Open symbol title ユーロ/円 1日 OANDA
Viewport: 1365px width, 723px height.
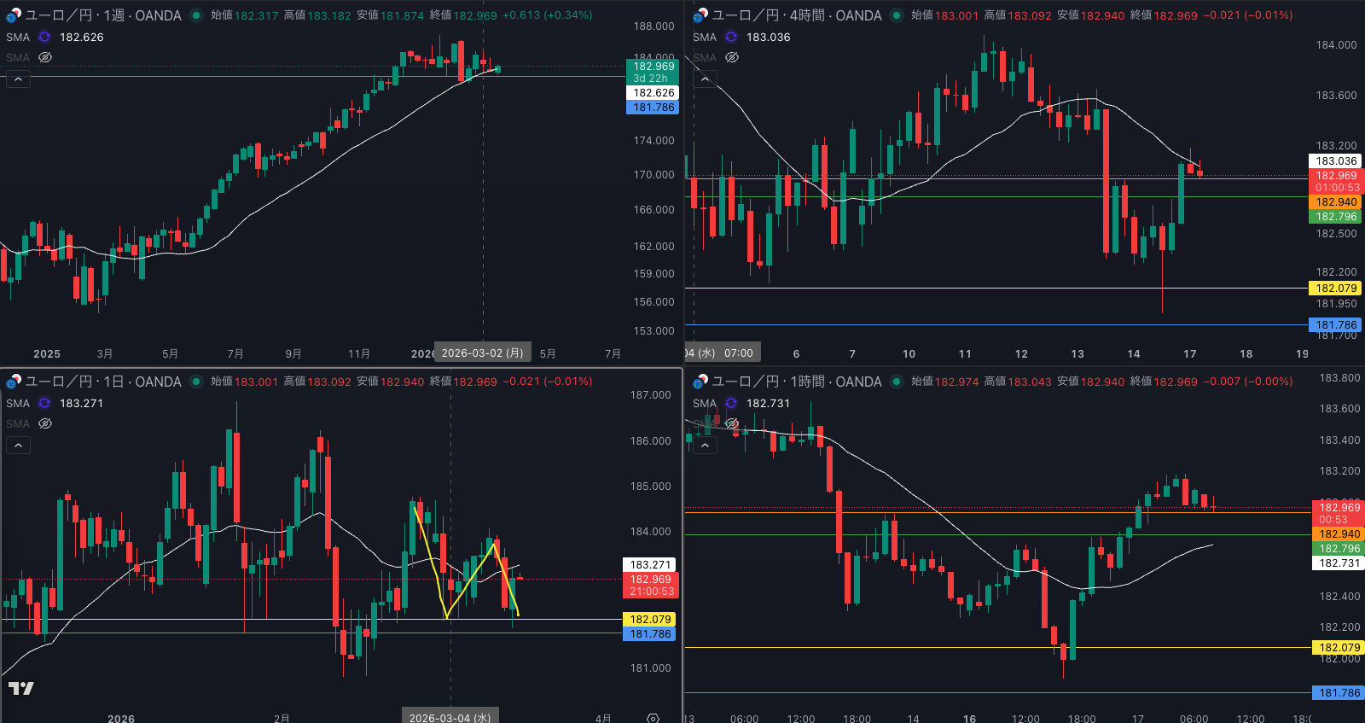(x=102, y=382)
